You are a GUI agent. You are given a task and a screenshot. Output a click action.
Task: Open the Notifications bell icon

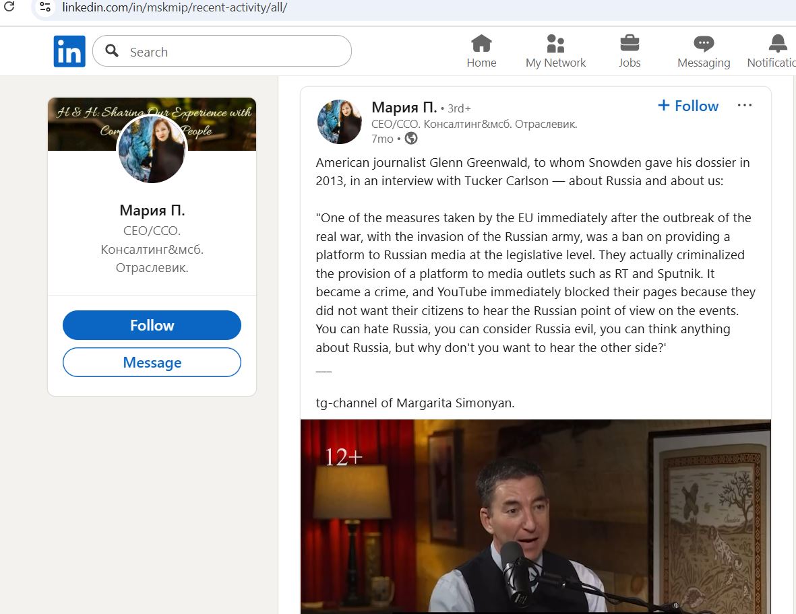[778, 44]
